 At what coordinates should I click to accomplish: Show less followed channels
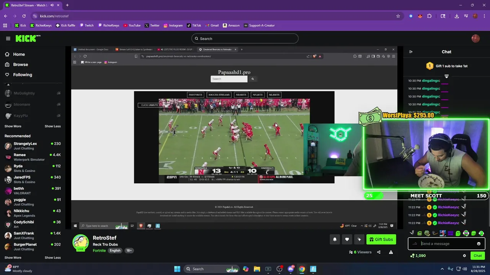coord(52,126)
